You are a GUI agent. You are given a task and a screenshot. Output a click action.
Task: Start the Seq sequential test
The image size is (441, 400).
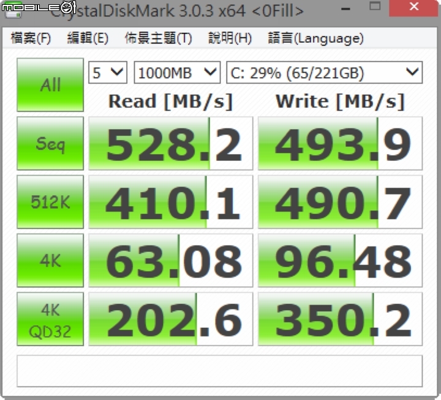tap(50, 144)
